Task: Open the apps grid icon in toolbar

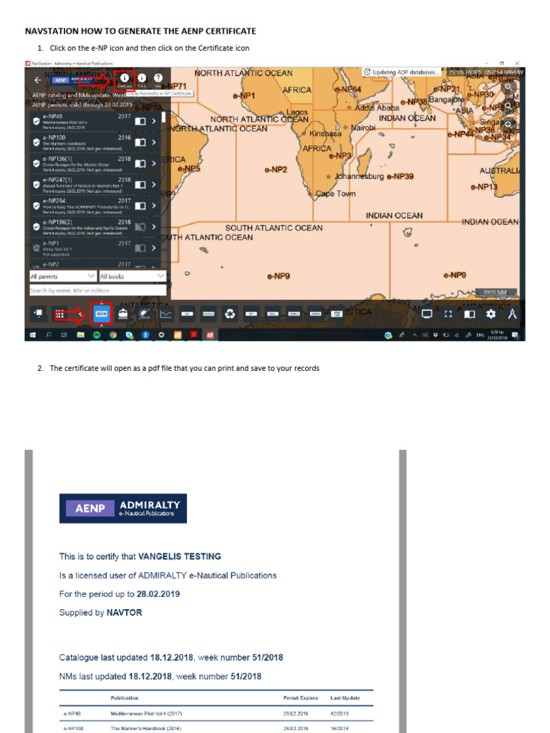Action: click(59, 314)
